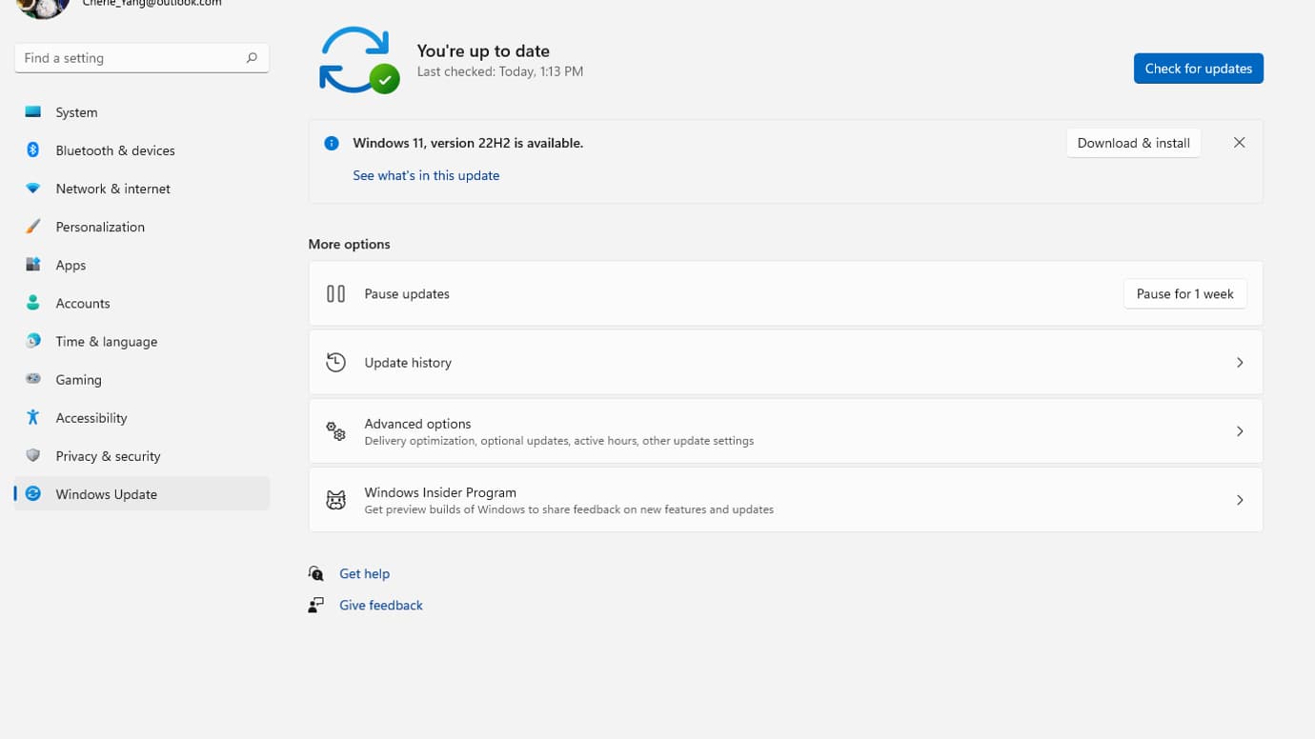The width and height of the screenshot is (1315, 739).
Task: Open the Windows Insider Program page chevron
Action: click(1240, 499)
